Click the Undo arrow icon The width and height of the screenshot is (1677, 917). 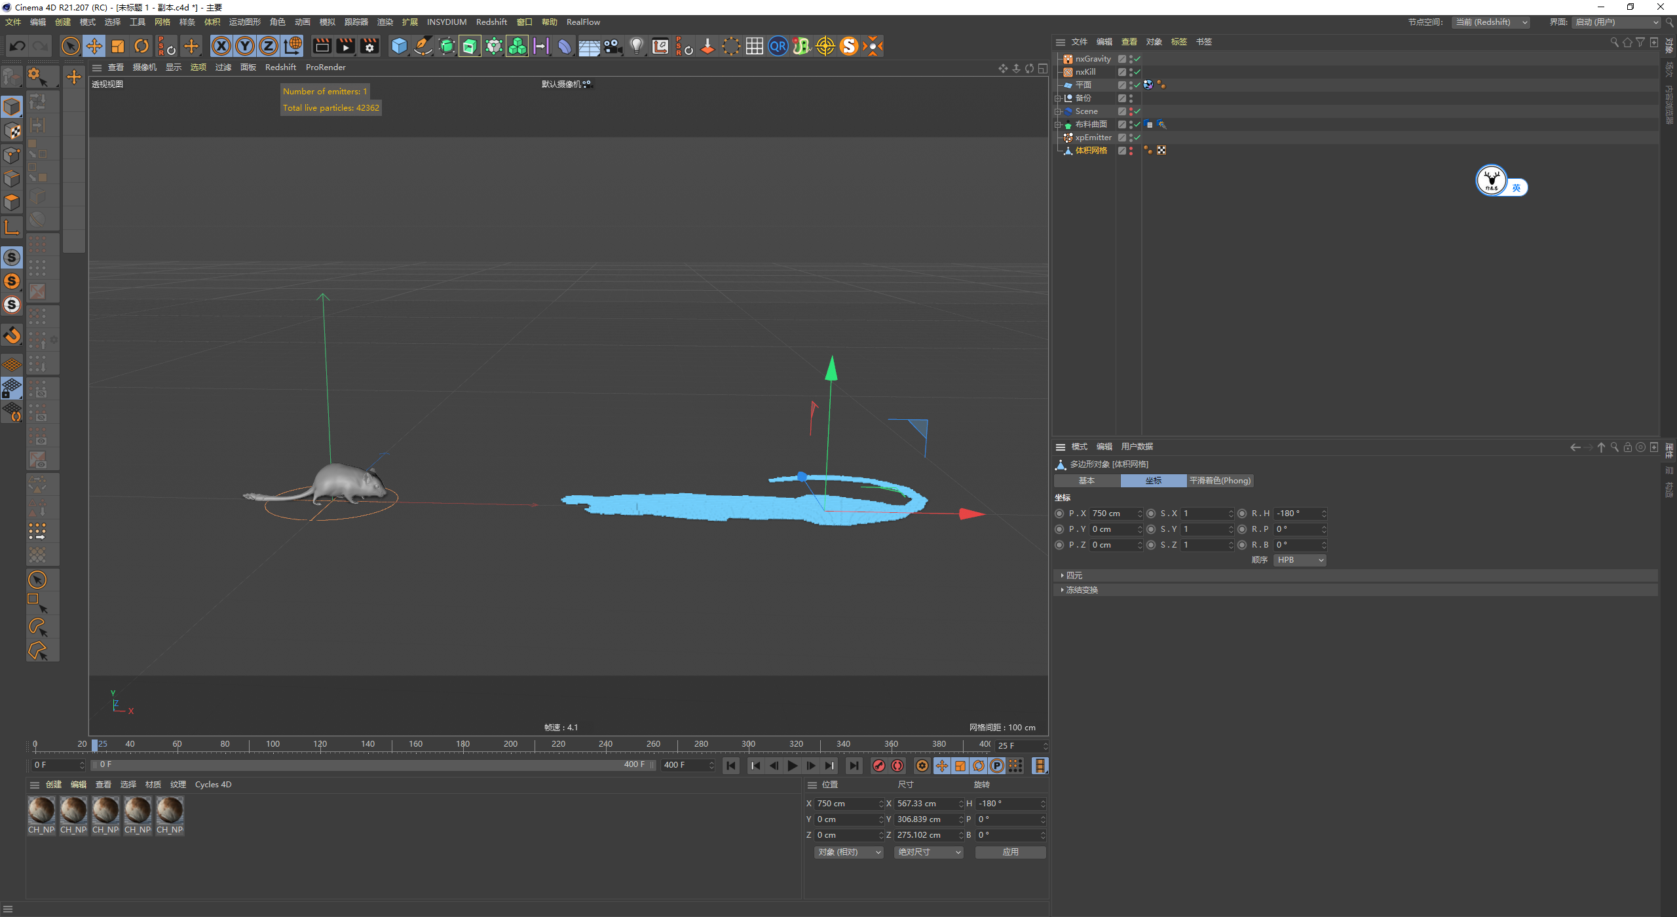click(18, 46)
